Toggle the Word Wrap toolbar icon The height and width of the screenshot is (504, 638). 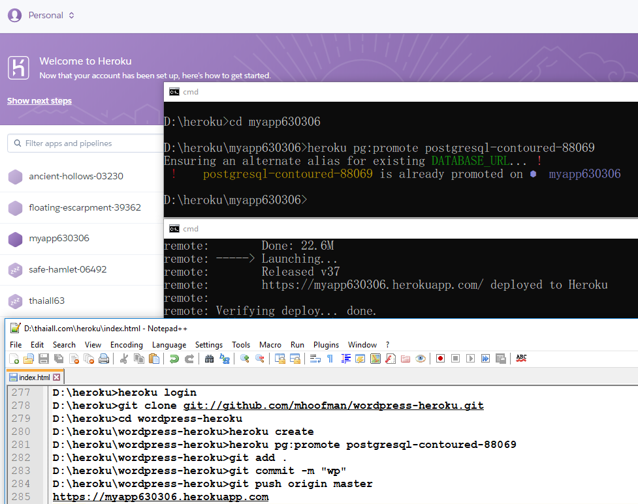(315, 359)
